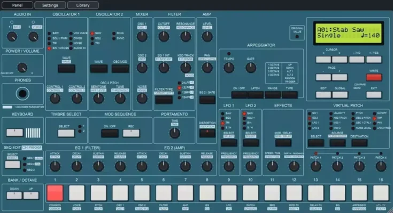This screenshot has height=213, width=393.
Task: Click Oscillator 2 WAVE button
Action: pyautogui.click(x=99, y=69)
